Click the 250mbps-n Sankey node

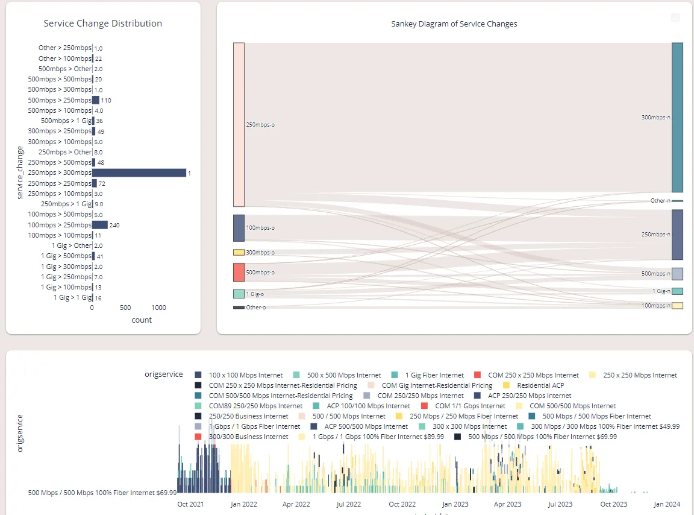tap(677, 235)
